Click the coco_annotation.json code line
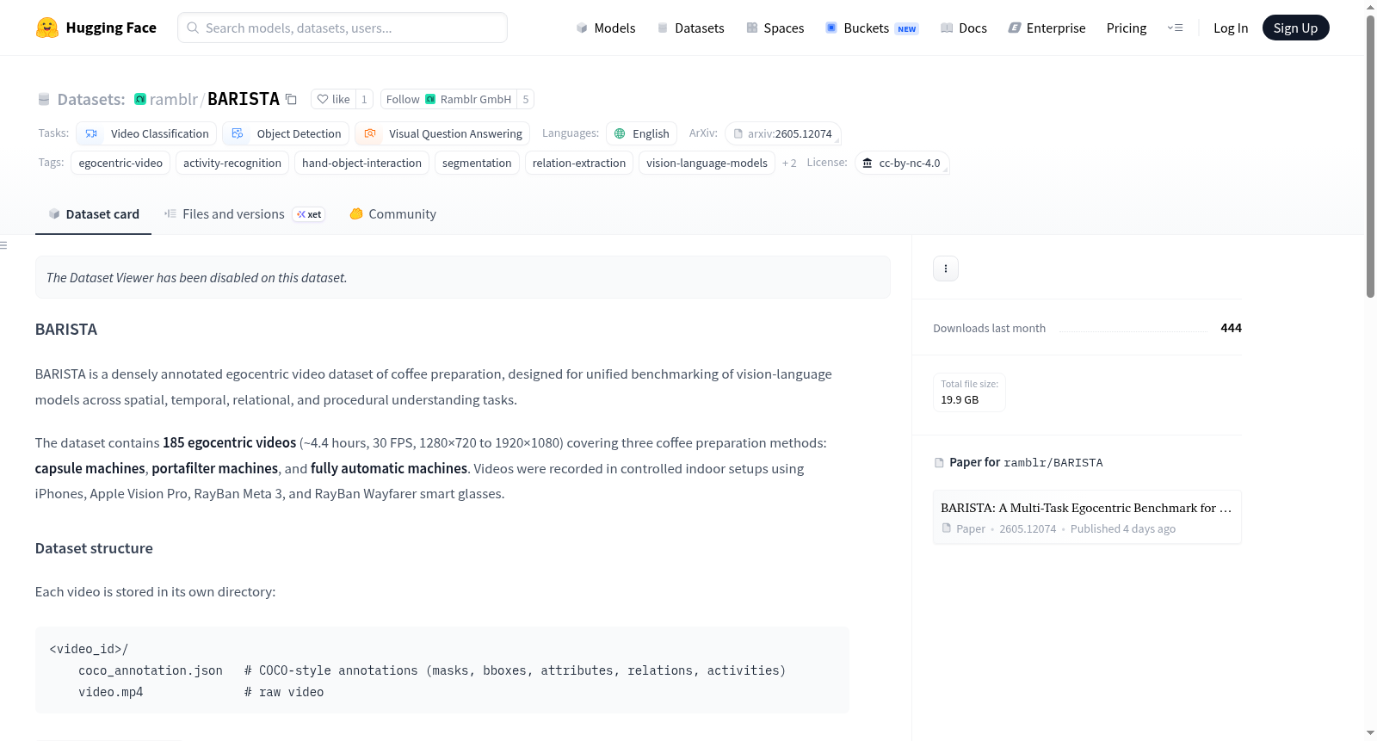The height and width of the screenshot is (741, 1377). [x=432, y=670]
